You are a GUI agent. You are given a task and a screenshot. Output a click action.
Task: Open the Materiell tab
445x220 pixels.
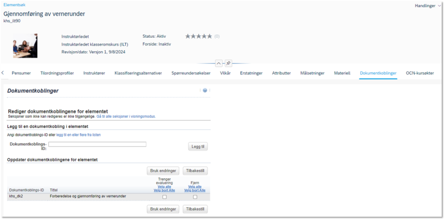click(x=342, y=73)
